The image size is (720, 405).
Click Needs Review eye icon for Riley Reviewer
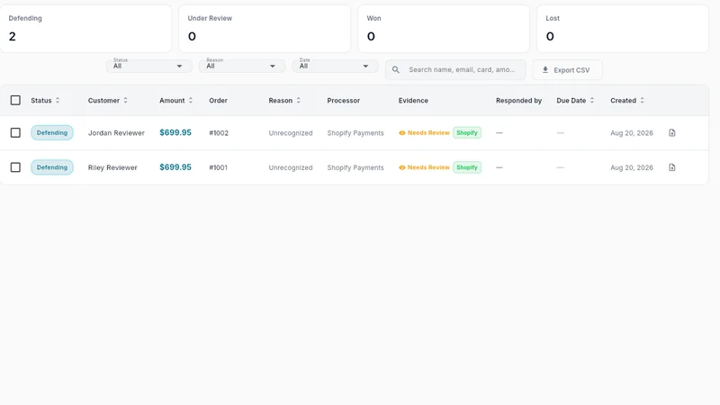coord(401,167)
